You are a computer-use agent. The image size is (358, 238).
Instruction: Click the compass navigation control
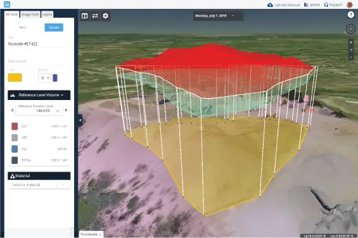(x=350, y=29)
